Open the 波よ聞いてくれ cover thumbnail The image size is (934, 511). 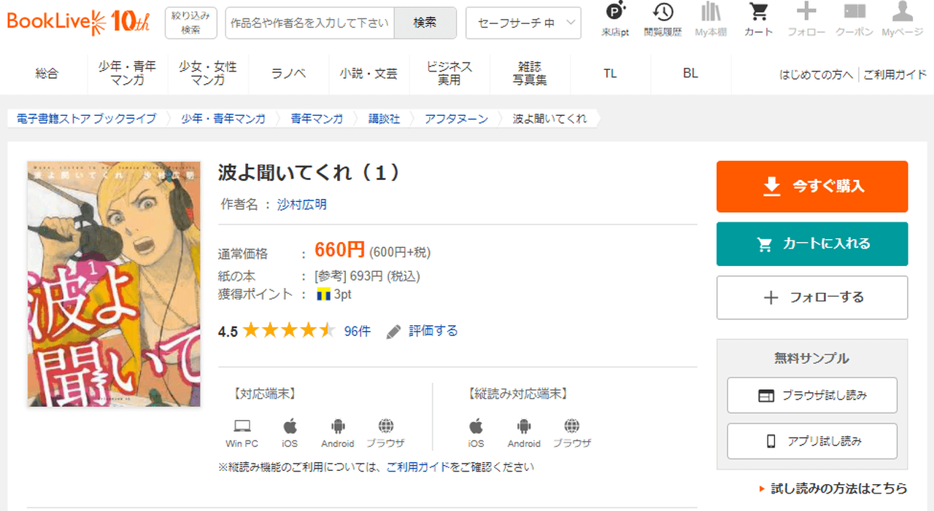click(x=113, y=284)
